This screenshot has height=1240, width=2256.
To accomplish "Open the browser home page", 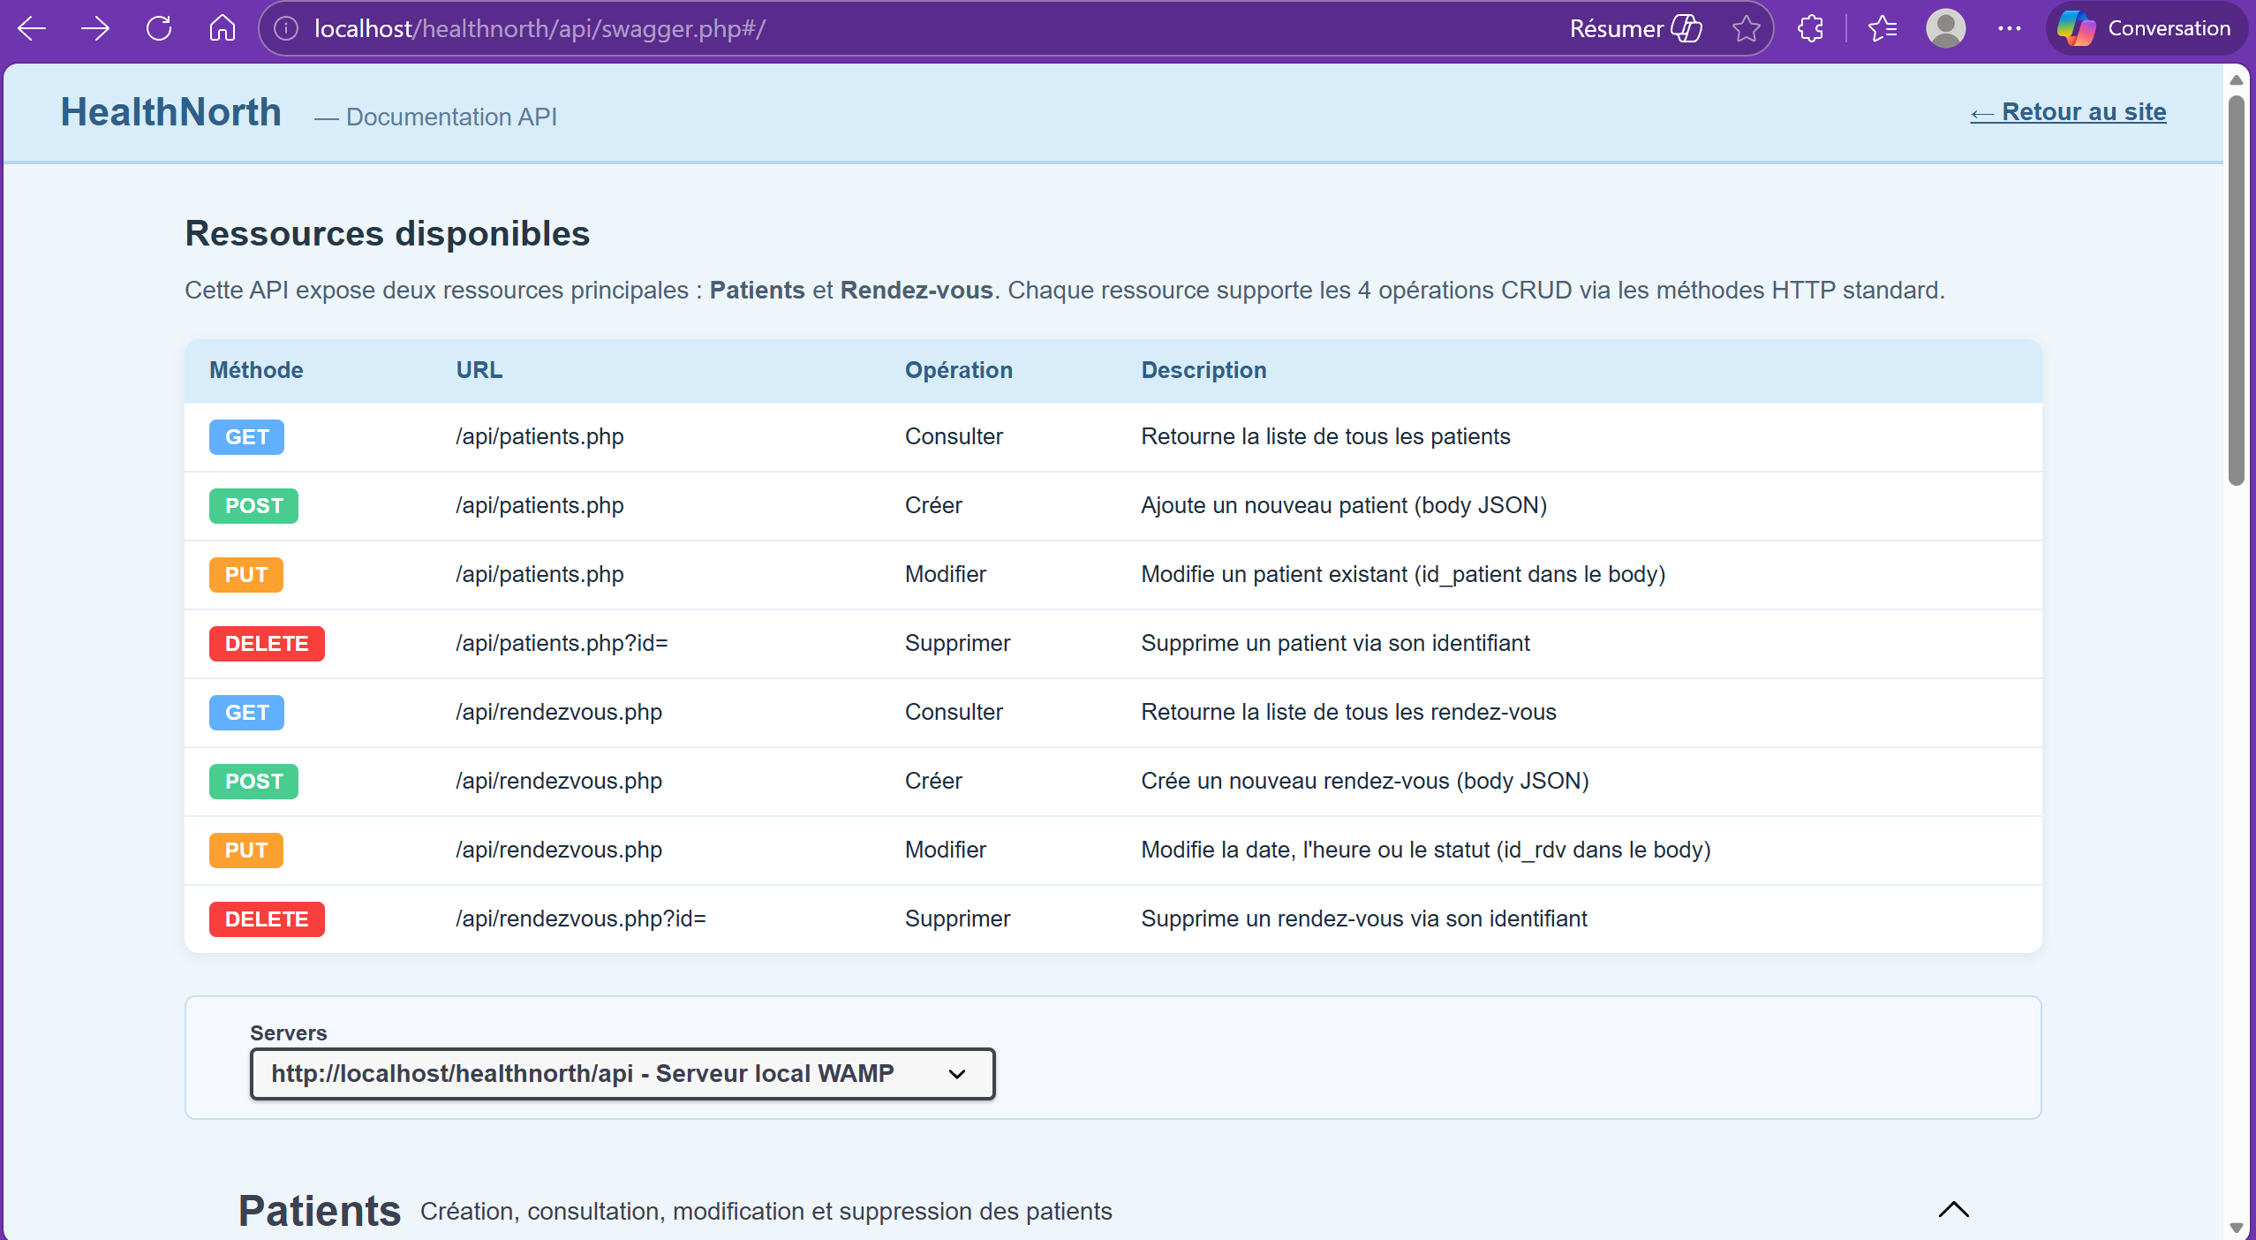I will coord(223,28).
